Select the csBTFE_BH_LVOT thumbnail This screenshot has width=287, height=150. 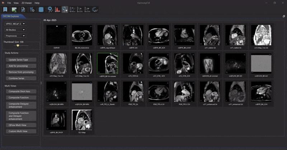coord(184,35)
